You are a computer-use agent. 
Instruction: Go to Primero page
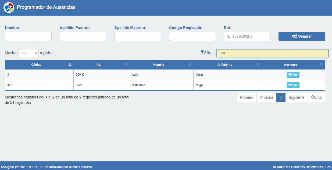(x=247, y=97)
